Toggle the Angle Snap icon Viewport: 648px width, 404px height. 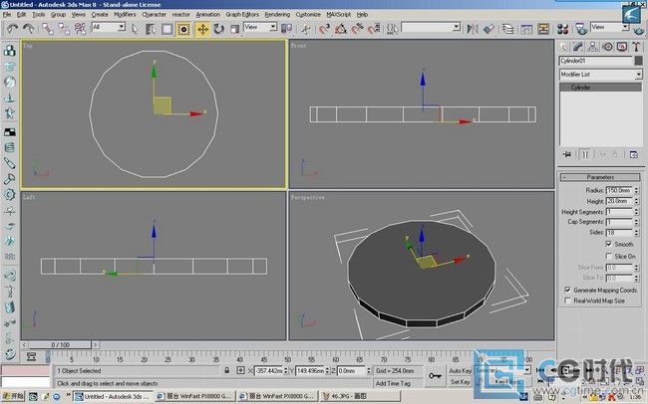point(341,29)
